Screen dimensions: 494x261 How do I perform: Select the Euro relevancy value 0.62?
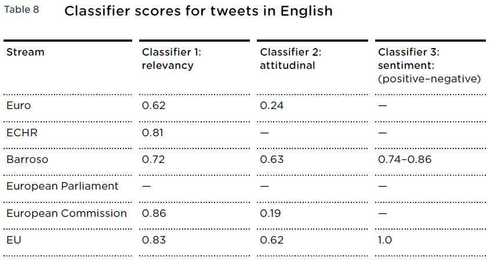(x=154, y=106)
